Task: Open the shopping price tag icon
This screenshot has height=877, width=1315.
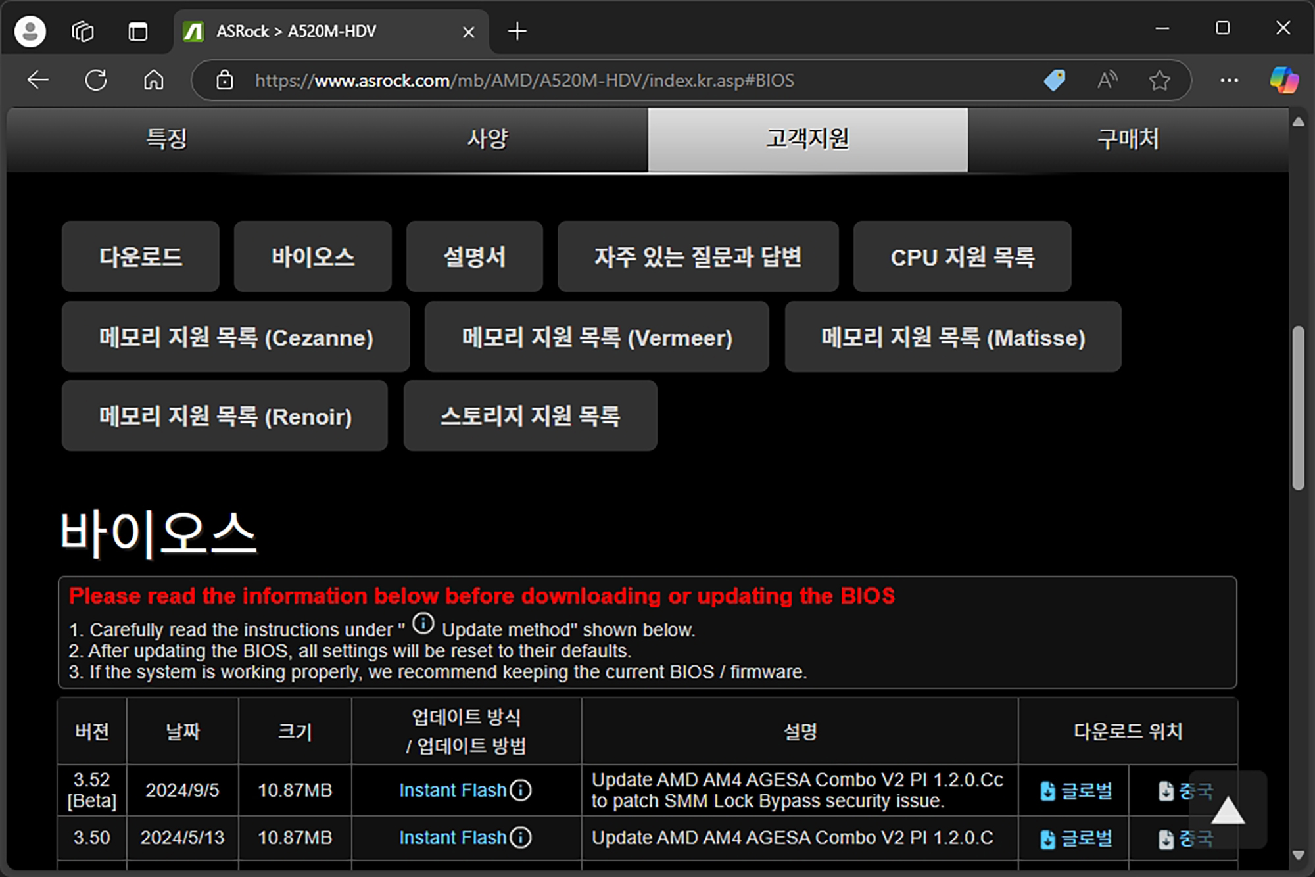Action: [x=1054, y=80]
